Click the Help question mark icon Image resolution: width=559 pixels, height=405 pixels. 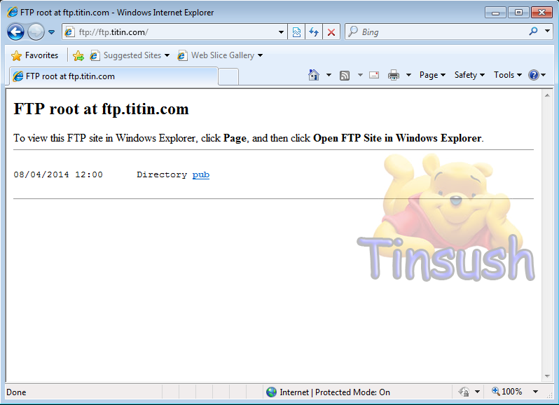534,75
